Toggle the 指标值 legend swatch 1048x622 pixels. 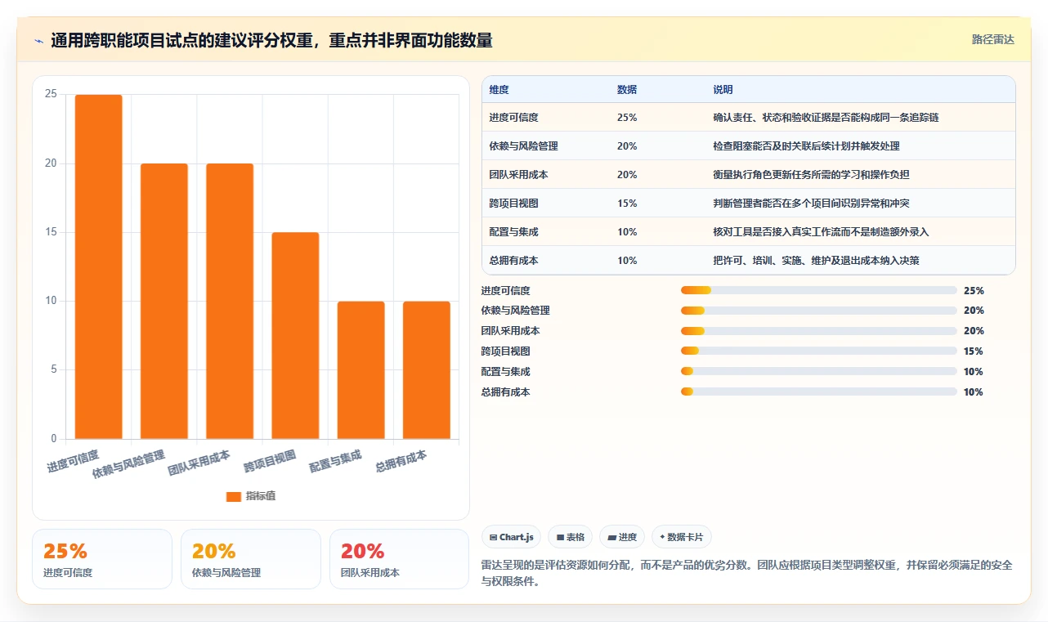click(234, 497)
